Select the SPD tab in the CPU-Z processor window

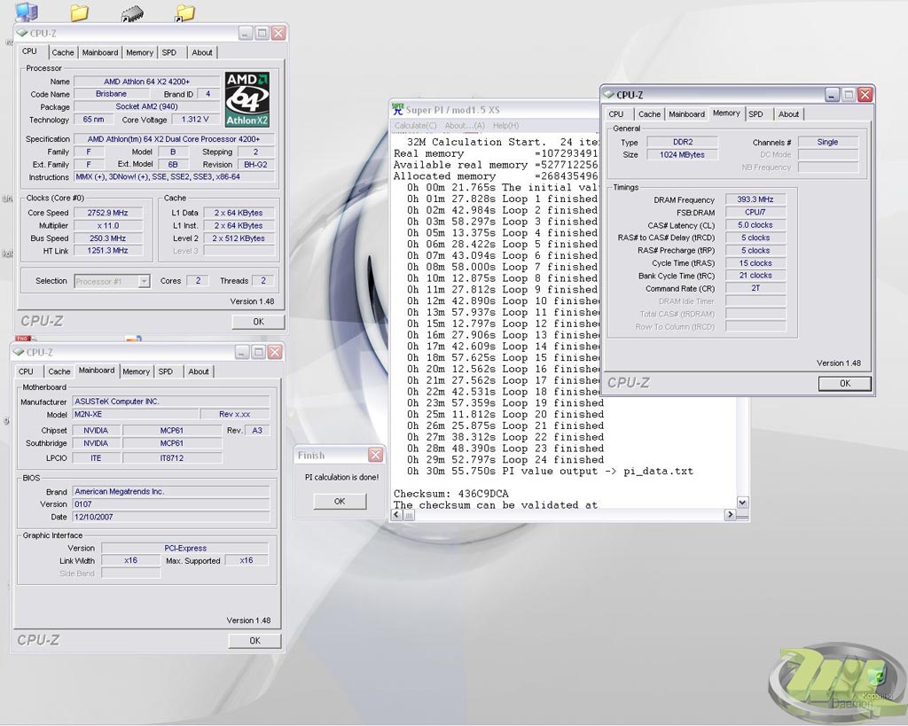pos(169,52)
